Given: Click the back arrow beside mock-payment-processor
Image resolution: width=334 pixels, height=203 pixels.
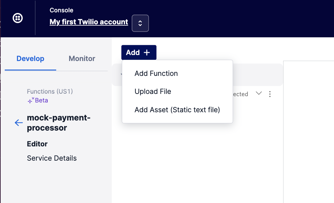Looking at the screenshot, I should [18, 123].
